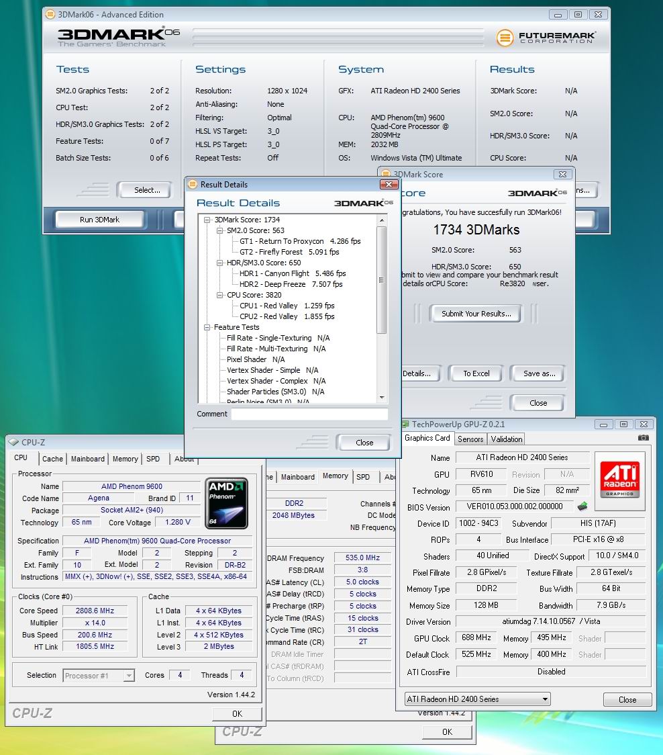This screenshot has width=663, height=755.
Task: Switch to the Mainboard tab in front CPU-Z
Action: tap(87, 459)
